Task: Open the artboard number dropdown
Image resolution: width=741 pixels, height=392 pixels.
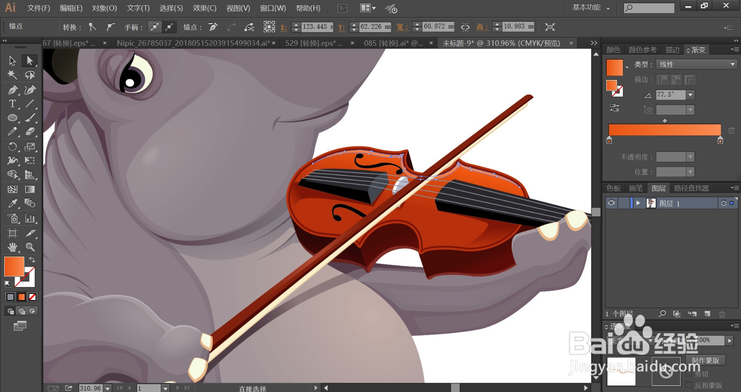Action: 165,388
